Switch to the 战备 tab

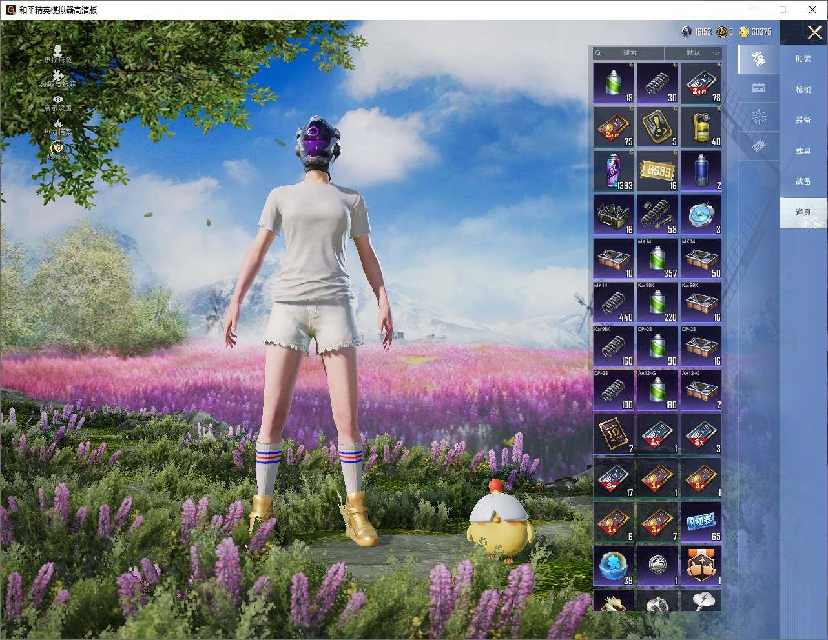pos(803,181)
